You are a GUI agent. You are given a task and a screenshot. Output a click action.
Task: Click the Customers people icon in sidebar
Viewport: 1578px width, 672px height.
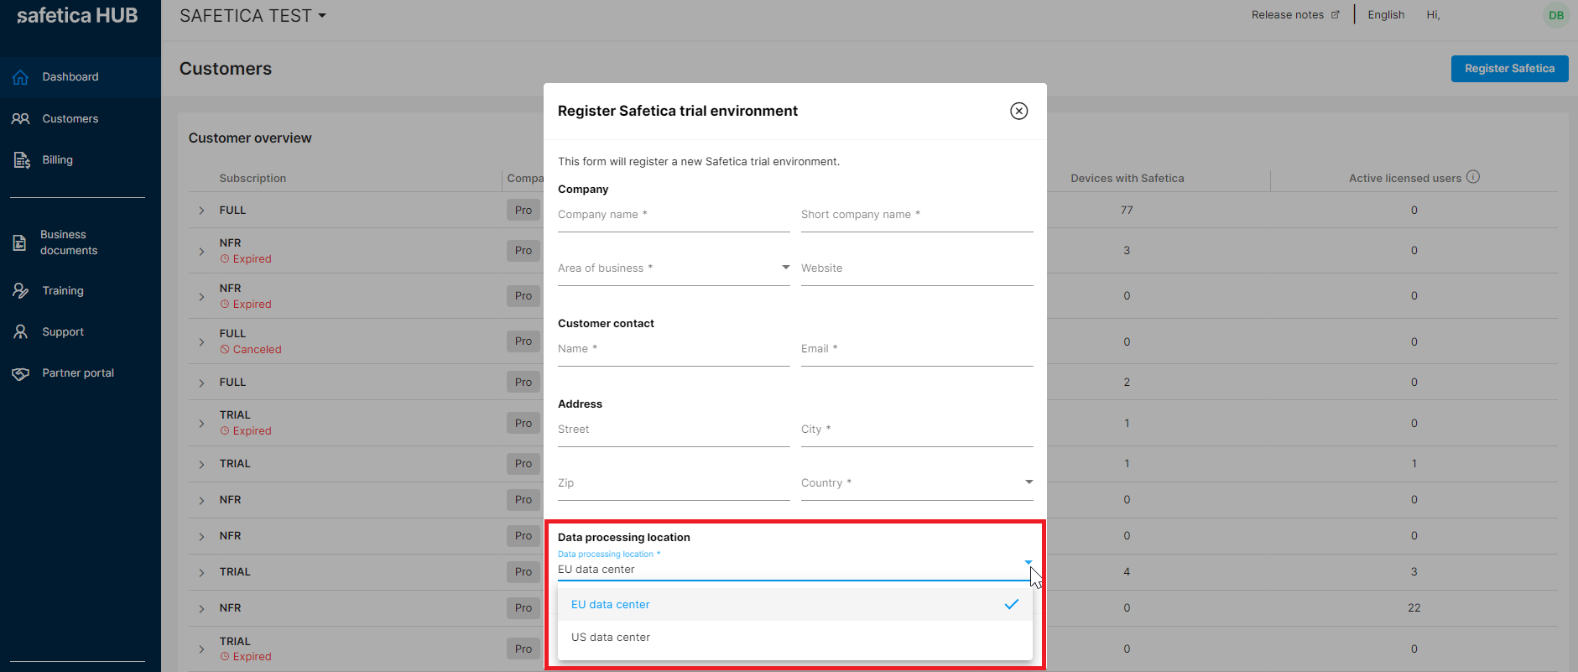tap(21, 119)
